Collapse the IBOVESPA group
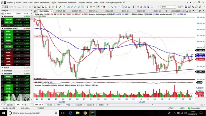 (x=3, y=74)
